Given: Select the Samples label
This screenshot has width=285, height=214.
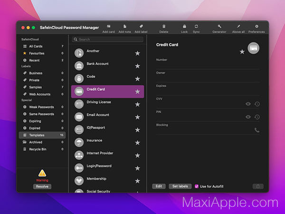Looking at the screenshot, I should (x=43, y=87).
